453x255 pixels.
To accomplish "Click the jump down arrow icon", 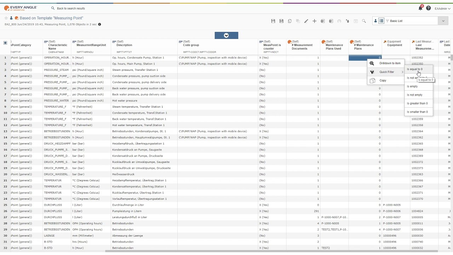I will [x=348, y=21].
